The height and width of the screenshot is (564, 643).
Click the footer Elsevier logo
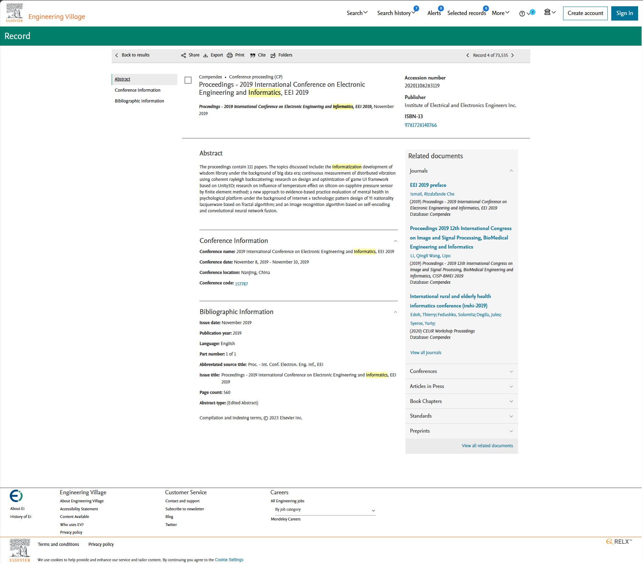pos(20,550)
